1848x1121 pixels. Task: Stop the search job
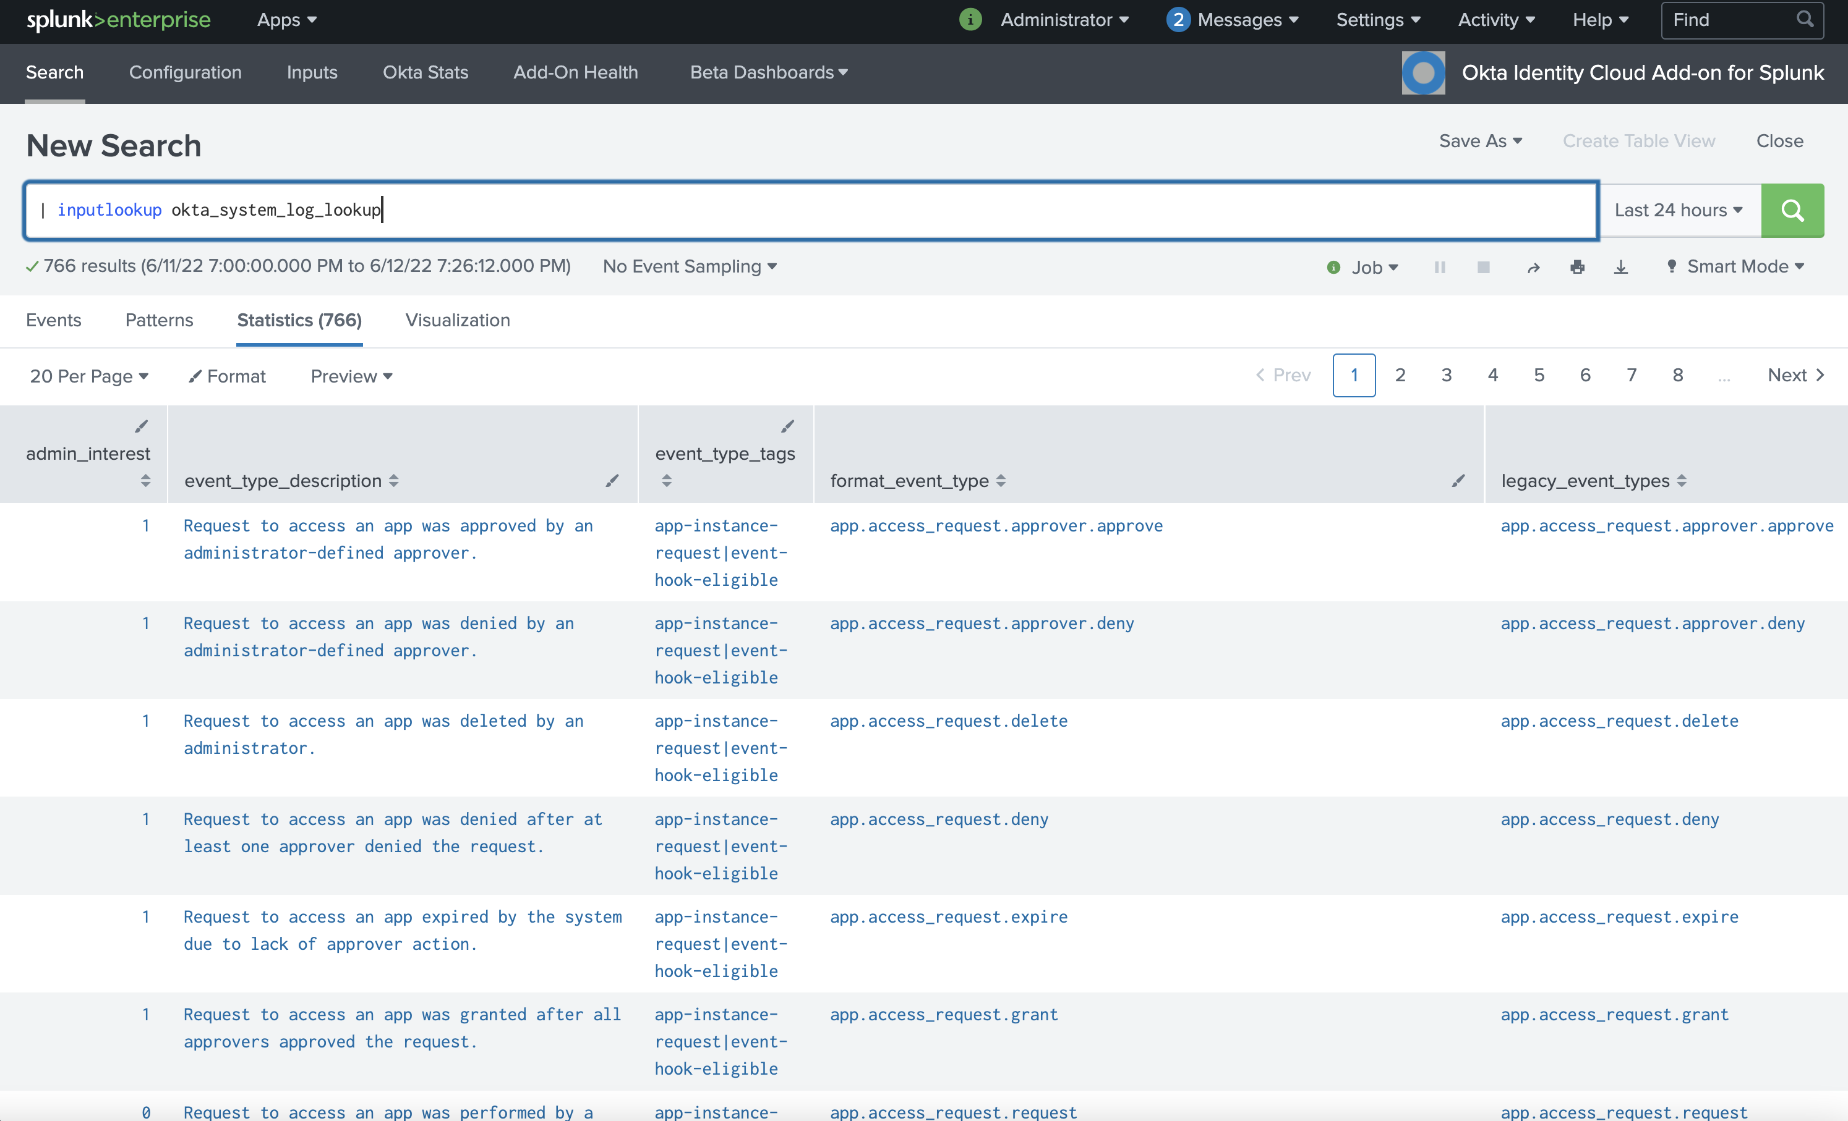1482,267
